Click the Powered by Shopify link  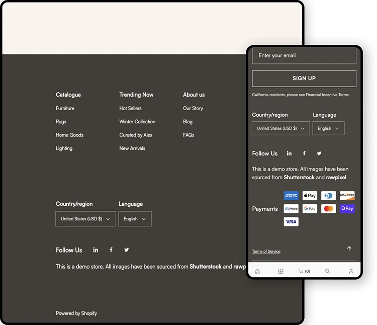tap(76, 313)
